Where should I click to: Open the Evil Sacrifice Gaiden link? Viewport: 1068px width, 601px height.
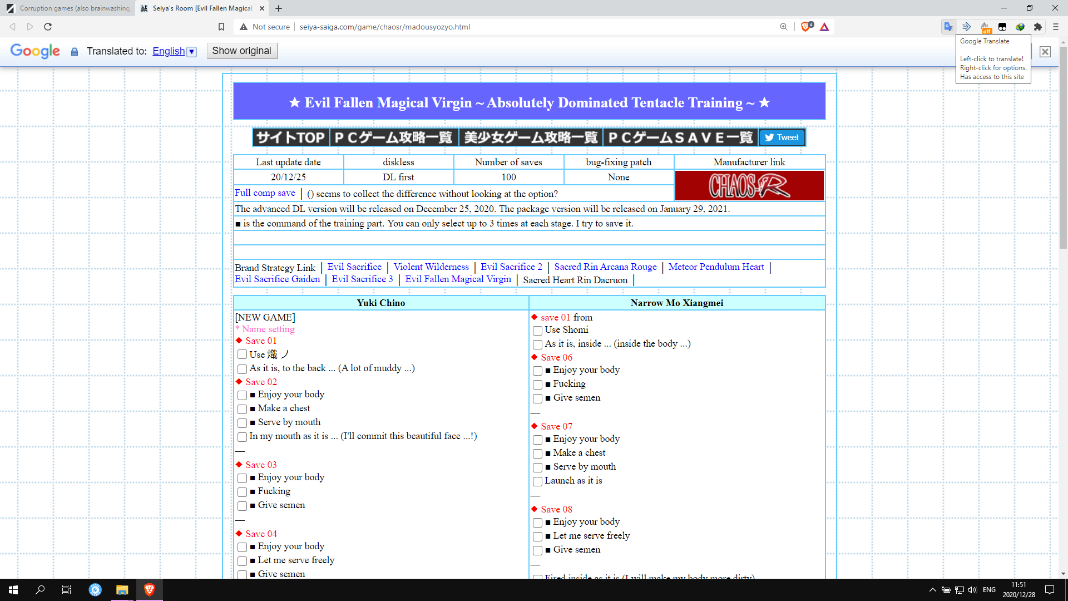pos(278,279)
